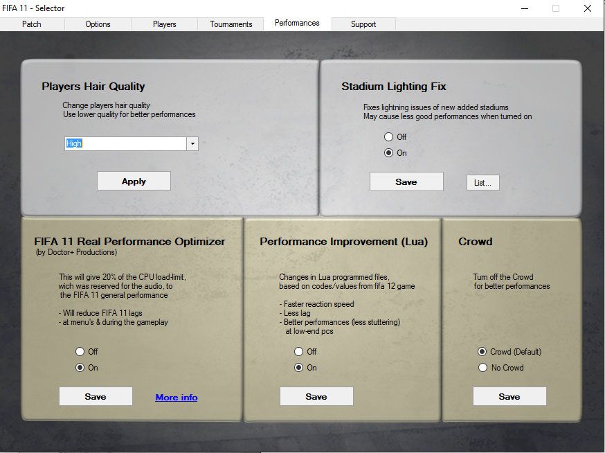Viewport: 605px width, 453px height.
Task: Save the Performance Improvement (Lua) setting
Action: (316, 396)
